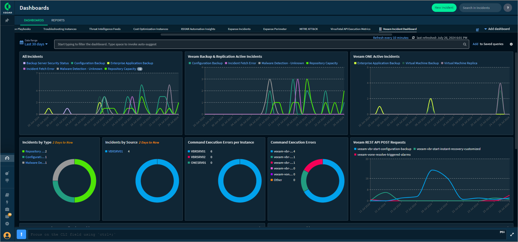Viewport: 518px width, 242px height.
Task: Open Troubleshooting Instances dashboard tab
Action: click(x=60, y=29)
